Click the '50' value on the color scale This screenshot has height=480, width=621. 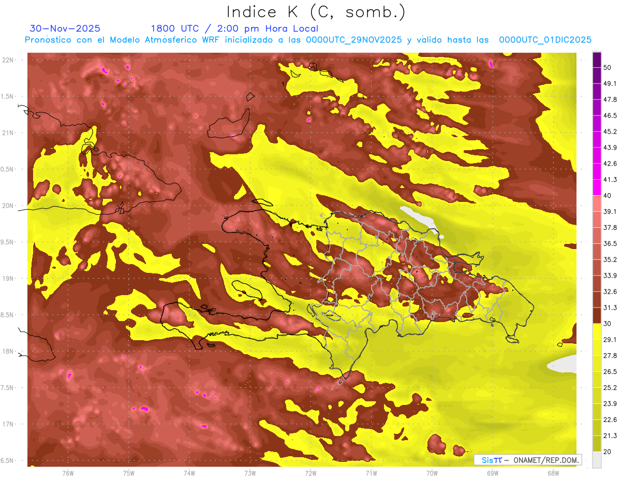pyautogui.click(x=608, y=67)
